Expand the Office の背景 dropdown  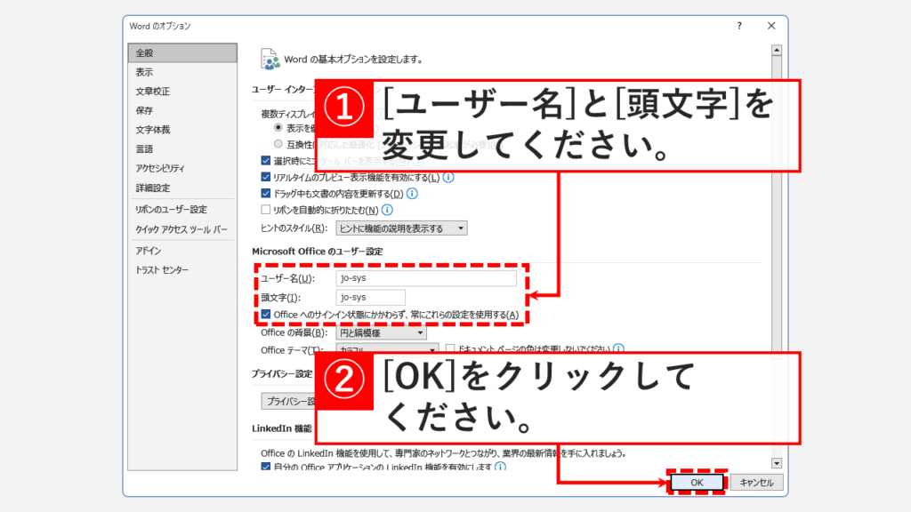coord(383,332)
